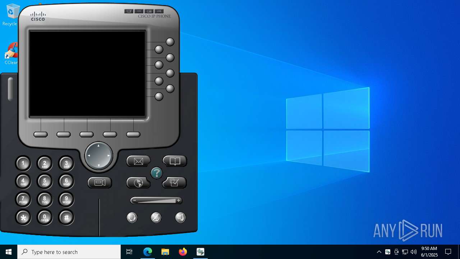Navigate down on the navigation pad
The width and height of the screenshot is (460, 259).
(x=98, y=165)
